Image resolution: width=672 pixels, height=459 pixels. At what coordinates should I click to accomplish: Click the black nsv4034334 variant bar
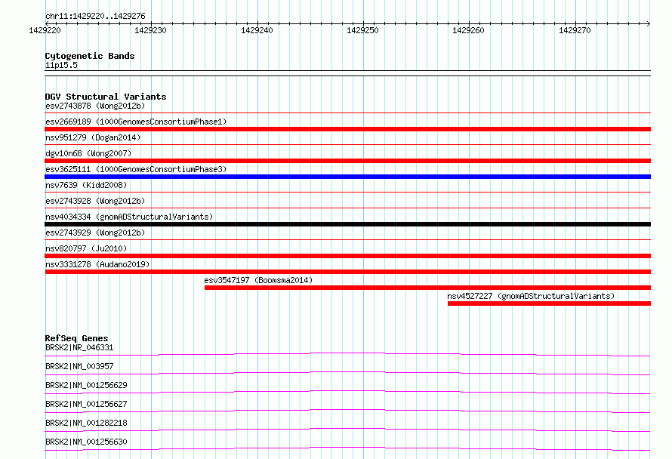click(x=347, y=224)
